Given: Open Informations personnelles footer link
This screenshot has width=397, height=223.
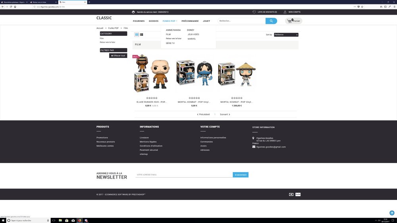Looking at the screenshot, I should 213,138.
